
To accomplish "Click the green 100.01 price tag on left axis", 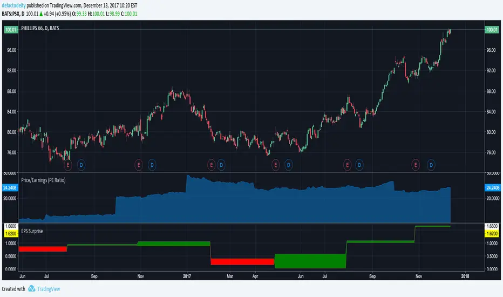I will coord(11,30).
